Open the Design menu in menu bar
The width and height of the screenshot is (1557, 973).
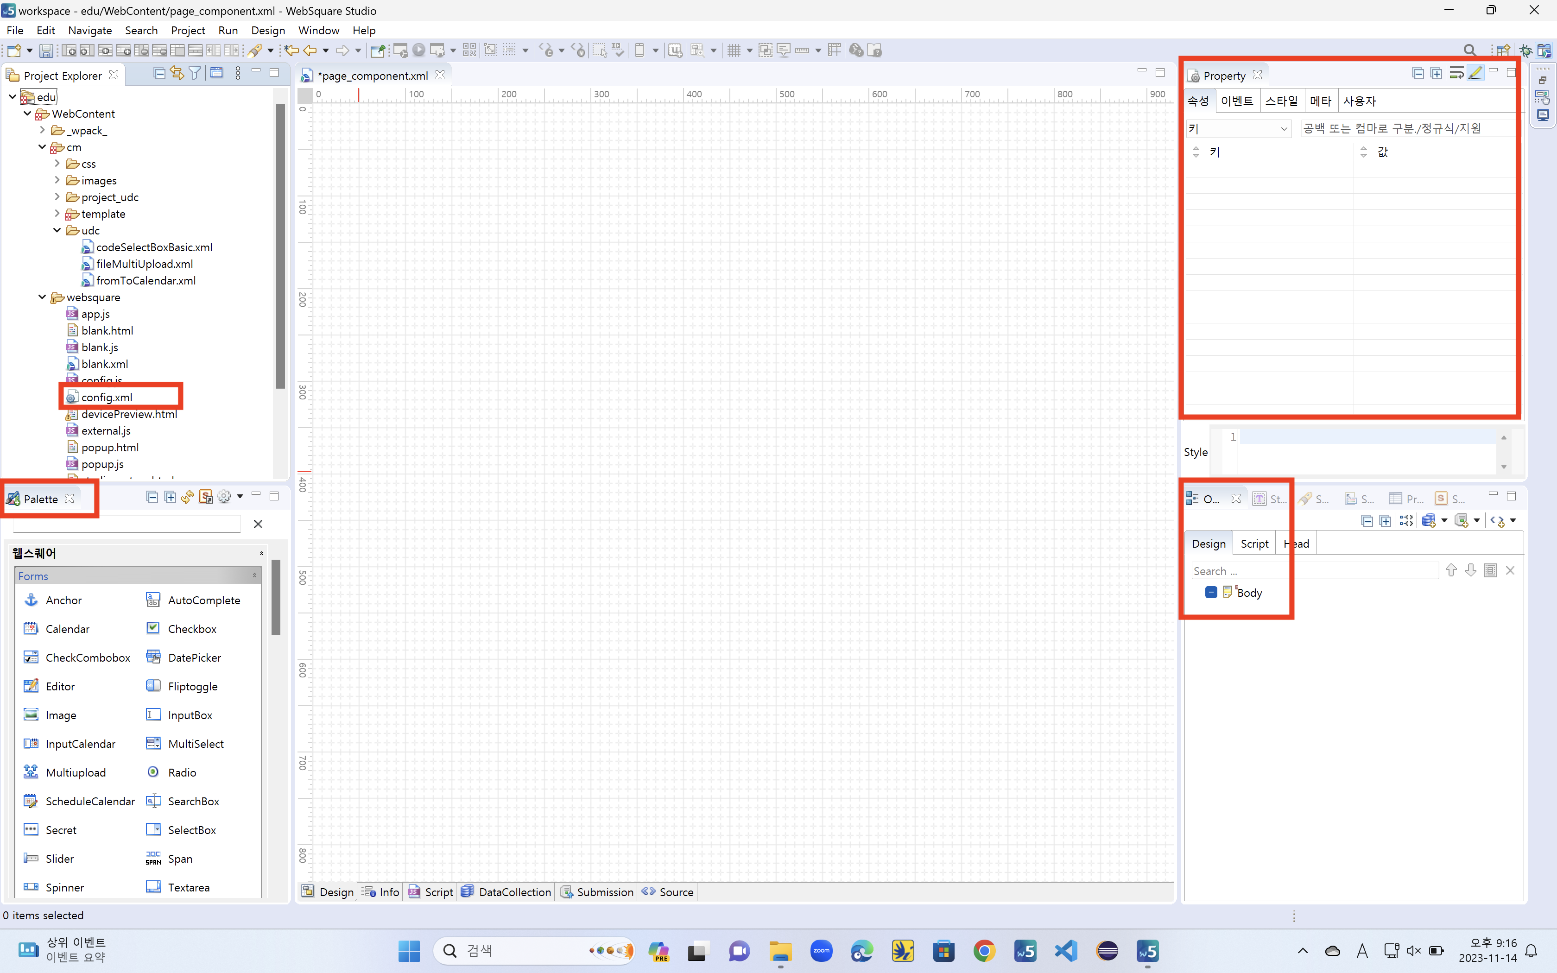click(268, 30)
